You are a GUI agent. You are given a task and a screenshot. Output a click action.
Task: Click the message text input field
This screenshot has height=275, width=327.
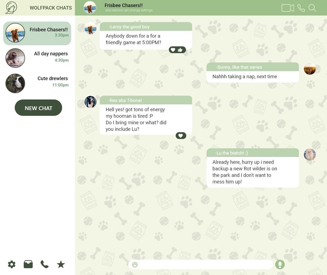coord(205,264)
